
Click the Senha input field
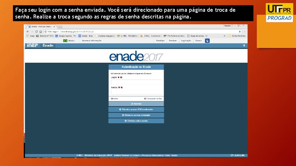pyautogui.click(x=136, y=92)
